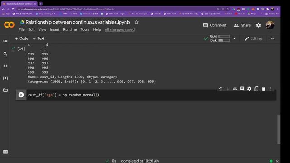Open the Maps bookmark

(252, 14)
